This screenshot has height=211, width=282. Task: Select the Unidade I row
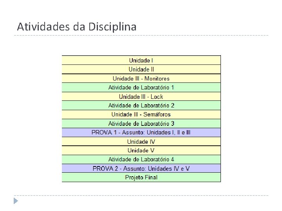[141, 60]
